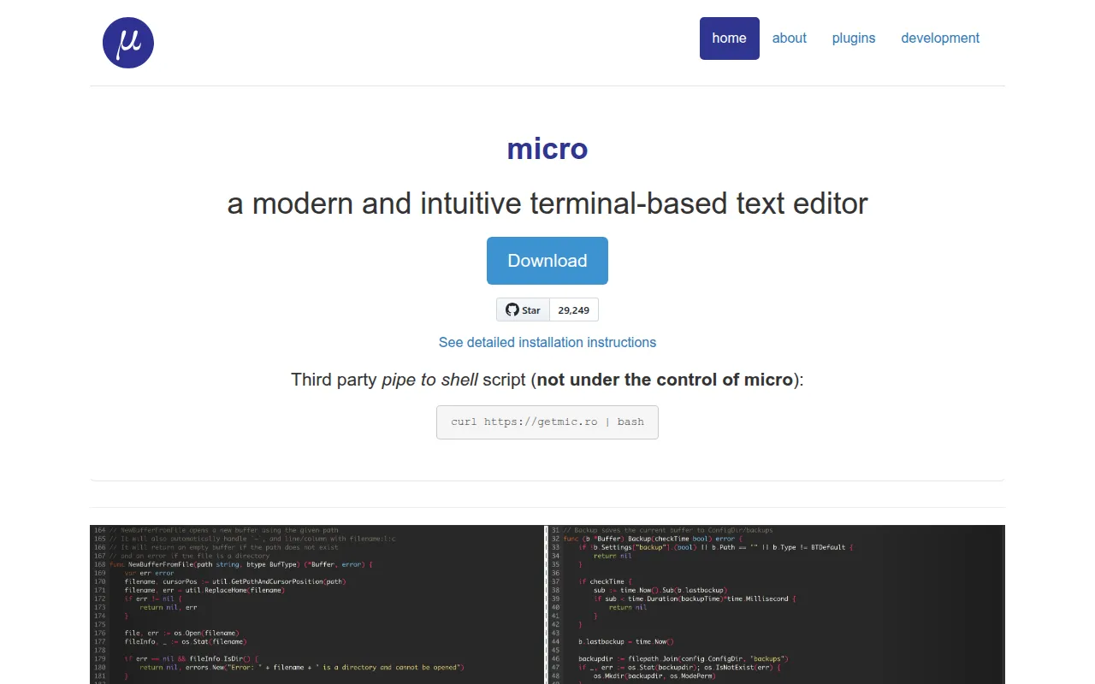Click the micro mu logo
The height and width of the screenshot is (684, 1095).
pyautogui.click(x=128, y=43)
